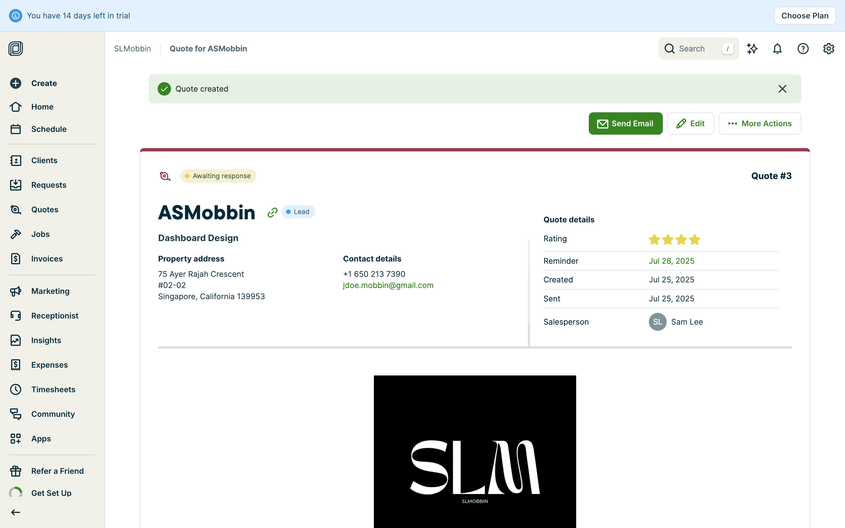Click the link icon beside ASMobbin
The height and width of the screenshot is (528, 845).
[272, 212]
